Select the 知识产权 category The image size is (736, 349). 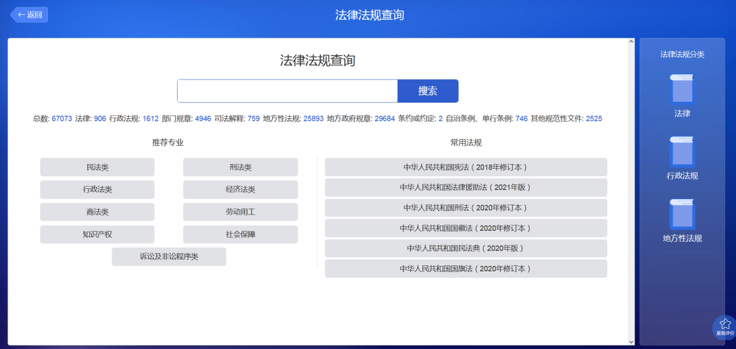click(97, 234)
